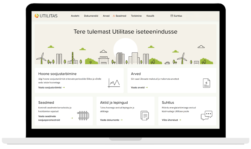The width and height of the screenshot is (251, 149).
Task: Open the Tarbimine navigation item
Action: 136,16
